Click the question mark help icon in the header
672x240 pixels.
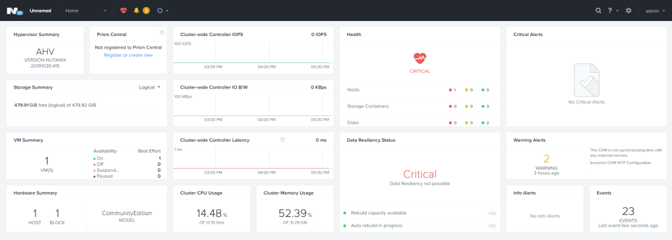[x=610, y=10]
